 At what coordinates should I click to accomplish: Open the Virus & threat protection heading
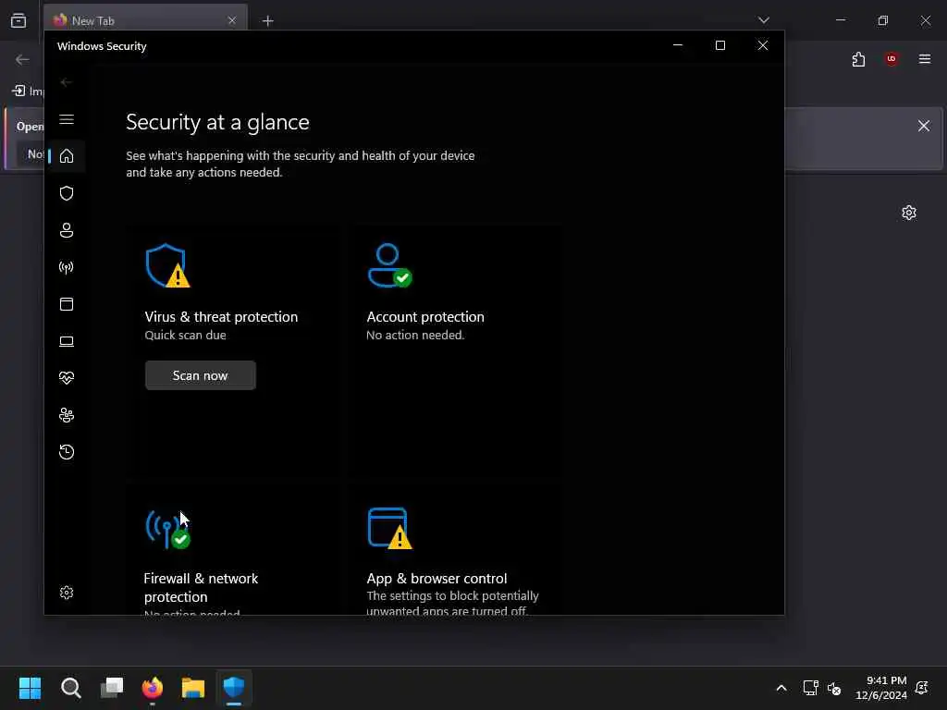click(x=221, y=317)
